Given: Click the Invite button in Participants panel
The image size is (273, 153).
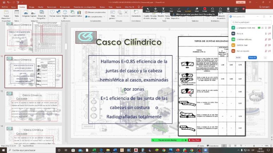Looking at the screenshot, I should (238, 57).
